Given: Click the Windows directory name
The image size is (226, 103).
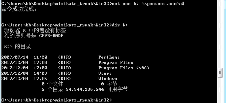Looking at the screenshot, I should (107, 79).
